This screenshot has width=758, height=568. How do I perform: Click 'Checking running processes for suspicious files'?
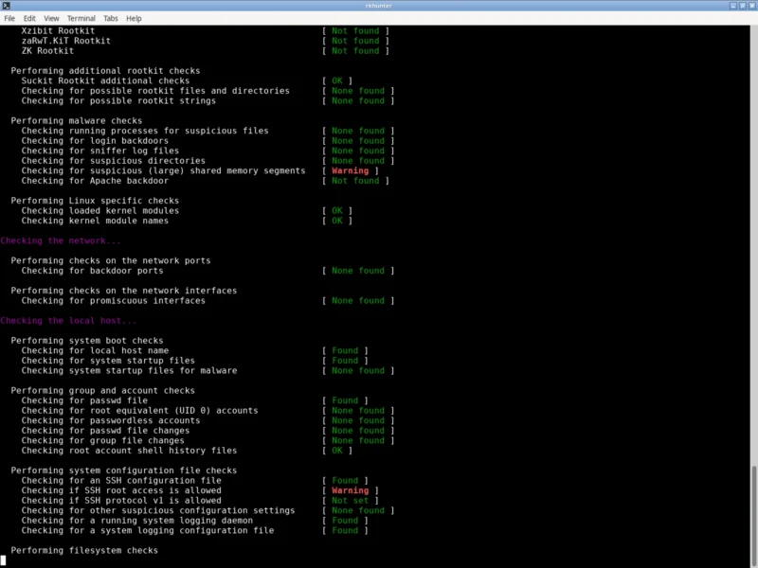145,131
